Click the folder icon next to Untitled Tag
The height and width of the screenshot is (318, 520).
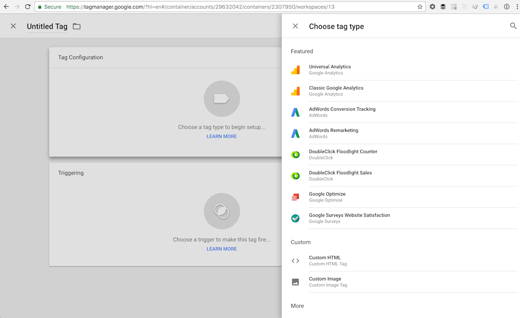pyautogui.click(x=77, y=26)
